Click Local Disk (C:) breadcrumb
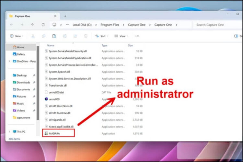 82,25
